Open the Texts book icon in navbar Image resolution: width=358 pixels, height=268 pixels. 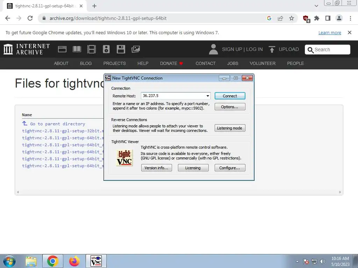click(77, 49)
